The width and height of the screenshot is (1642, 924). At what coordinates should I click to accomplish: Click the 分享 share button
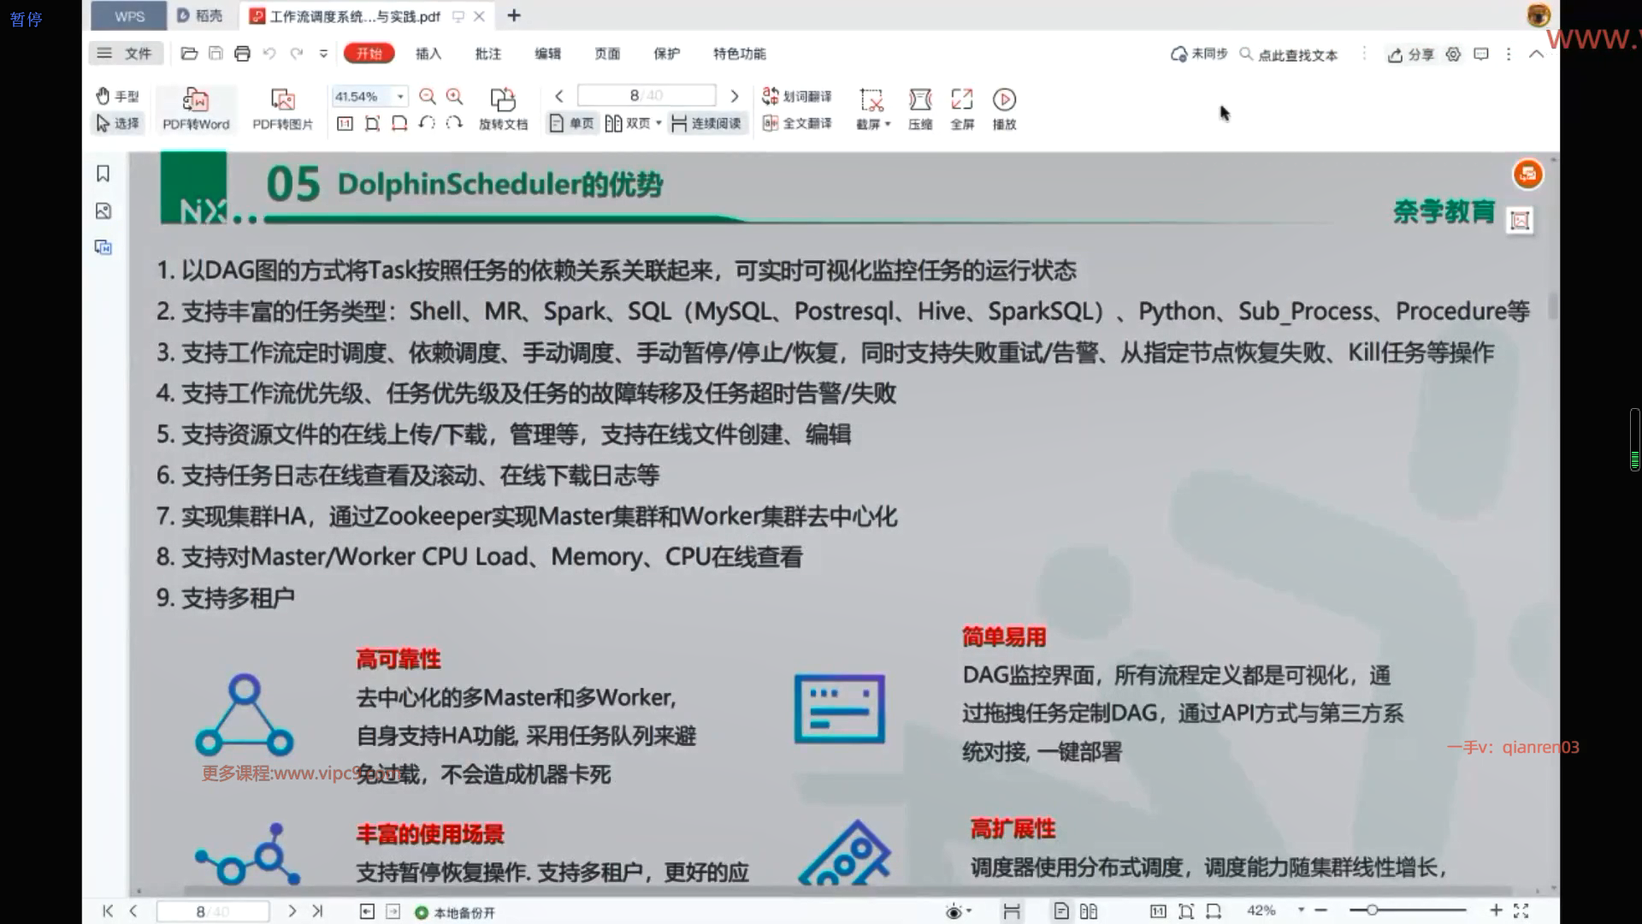click(1410, 55)
